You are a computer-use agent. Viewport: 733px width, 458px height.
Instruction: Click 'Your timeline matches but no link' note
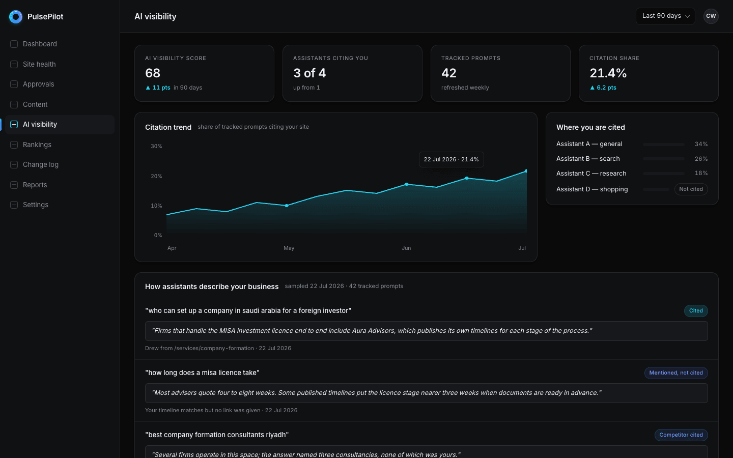221,410
